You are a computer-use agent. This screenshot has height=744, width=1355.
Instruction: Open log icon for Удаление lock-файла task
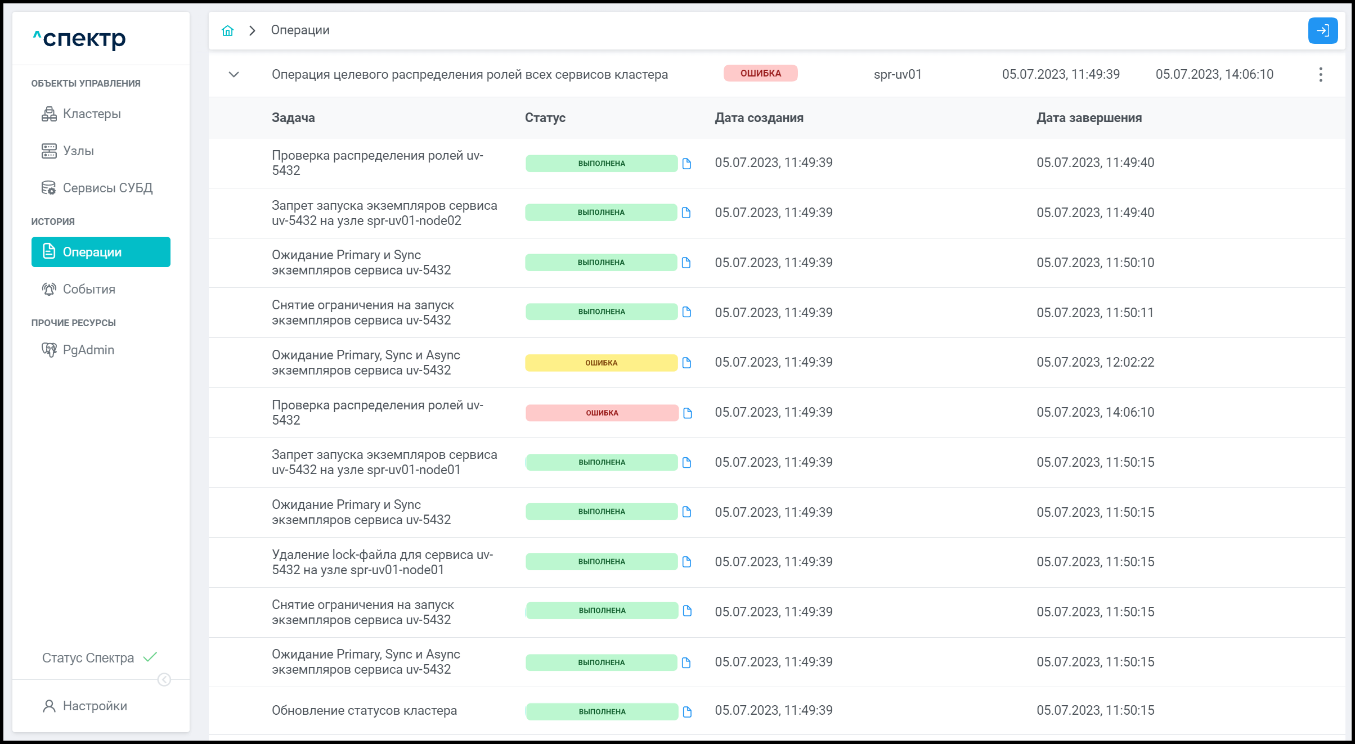687,562
